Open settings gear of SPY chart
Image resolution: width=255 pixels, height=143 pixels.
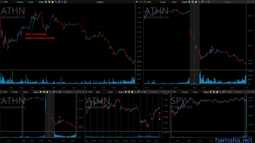click(248, 92)
